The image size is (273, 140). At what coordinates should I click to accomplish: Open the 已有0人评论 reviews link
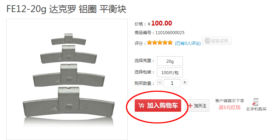188,43
